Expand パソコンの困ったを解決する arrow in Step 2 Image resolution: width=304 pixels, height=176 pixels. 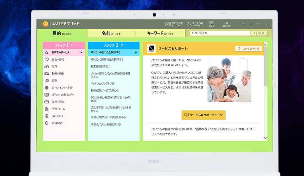[x=136, y=52]
